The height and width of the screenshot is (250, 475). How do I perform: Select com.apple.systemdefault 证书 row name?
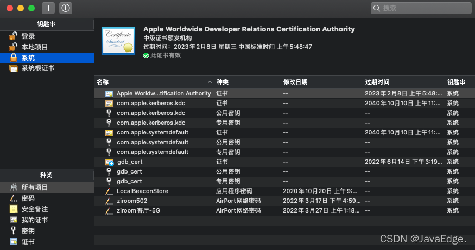(153, 132)
